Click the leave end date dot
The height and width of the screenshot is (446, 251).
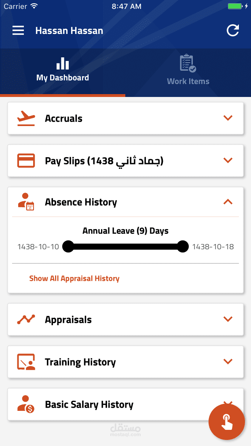point(183,246)
